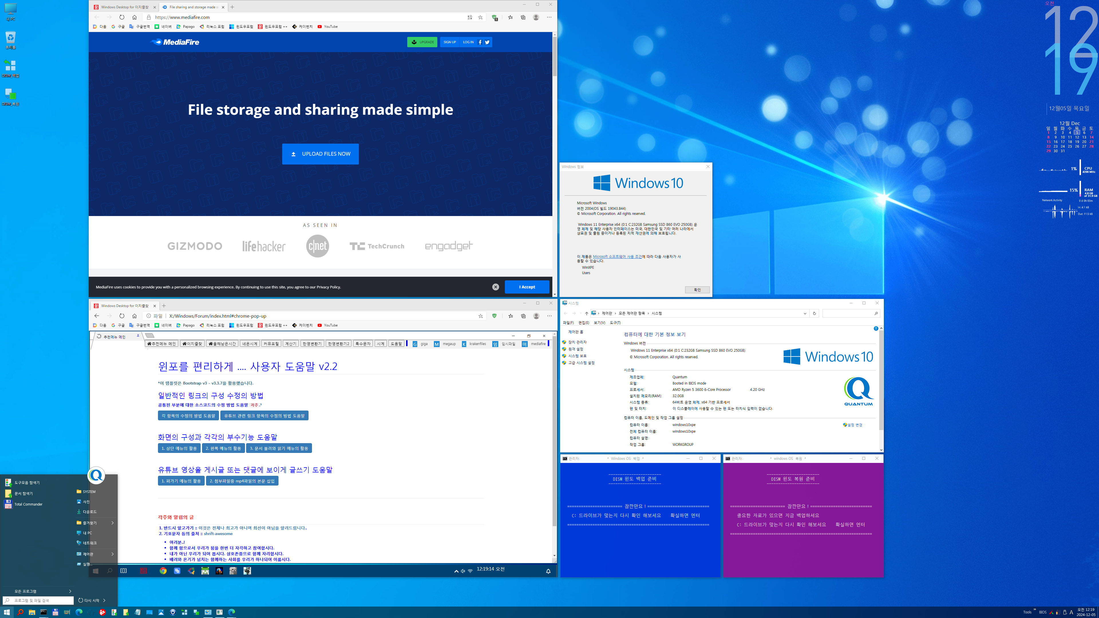1099x618 pixels.
Task: Click 확인 in the Windows 정보 dialog
Action: click(x=697, y=290)
